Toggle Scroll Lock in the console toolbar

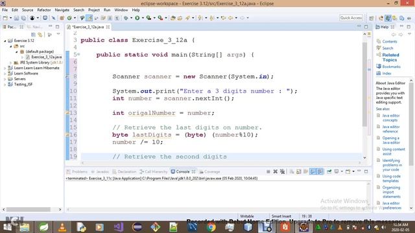(x=299, y=172)
